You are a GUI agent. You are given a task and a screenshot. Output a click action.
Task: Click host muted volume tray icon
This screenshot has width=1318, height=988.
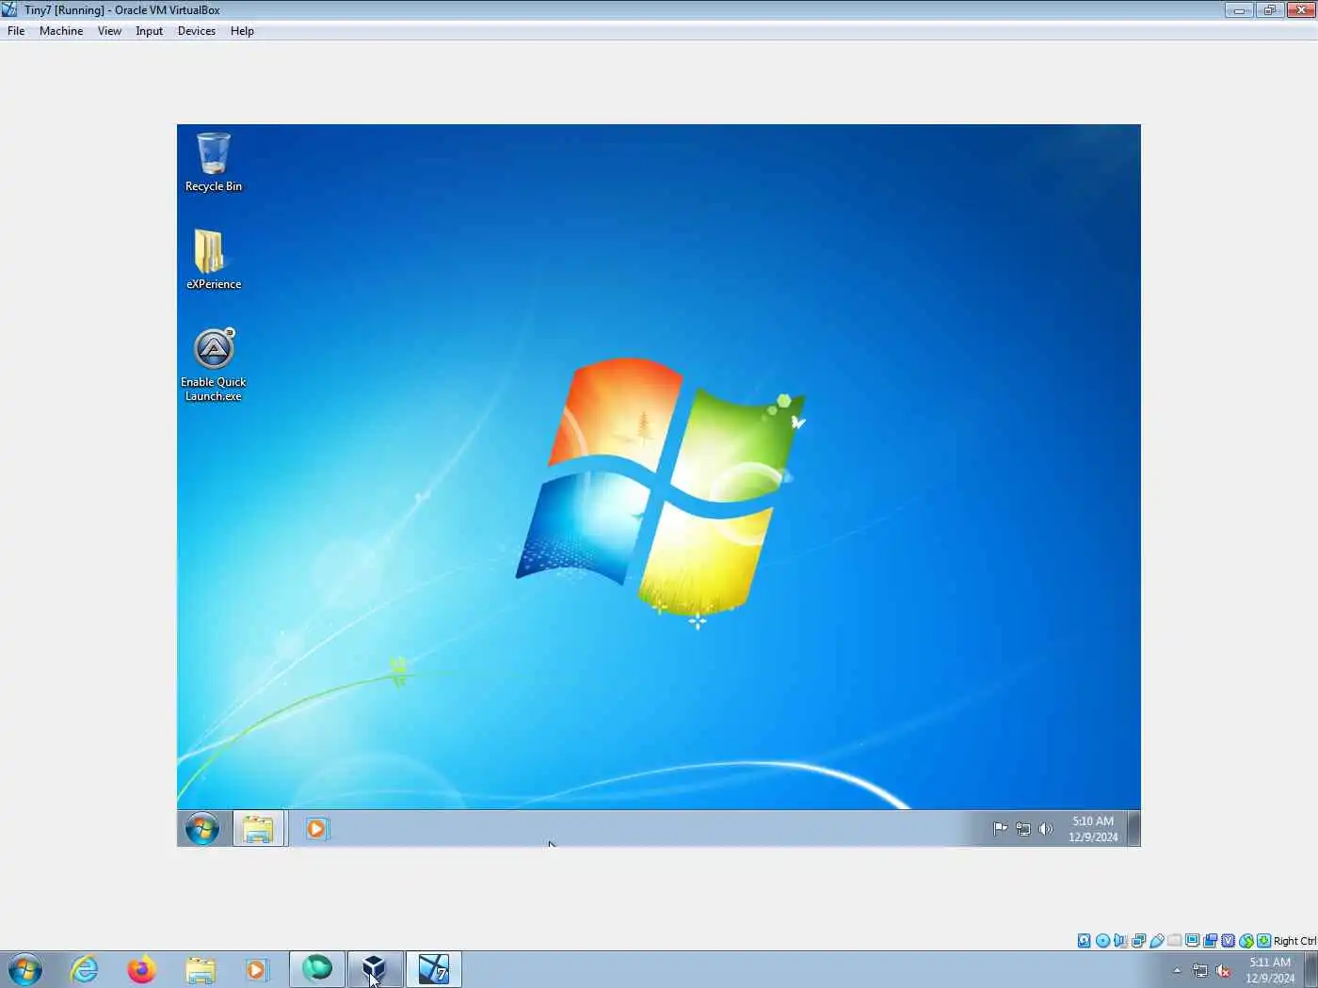click(x=1223, y=970)
